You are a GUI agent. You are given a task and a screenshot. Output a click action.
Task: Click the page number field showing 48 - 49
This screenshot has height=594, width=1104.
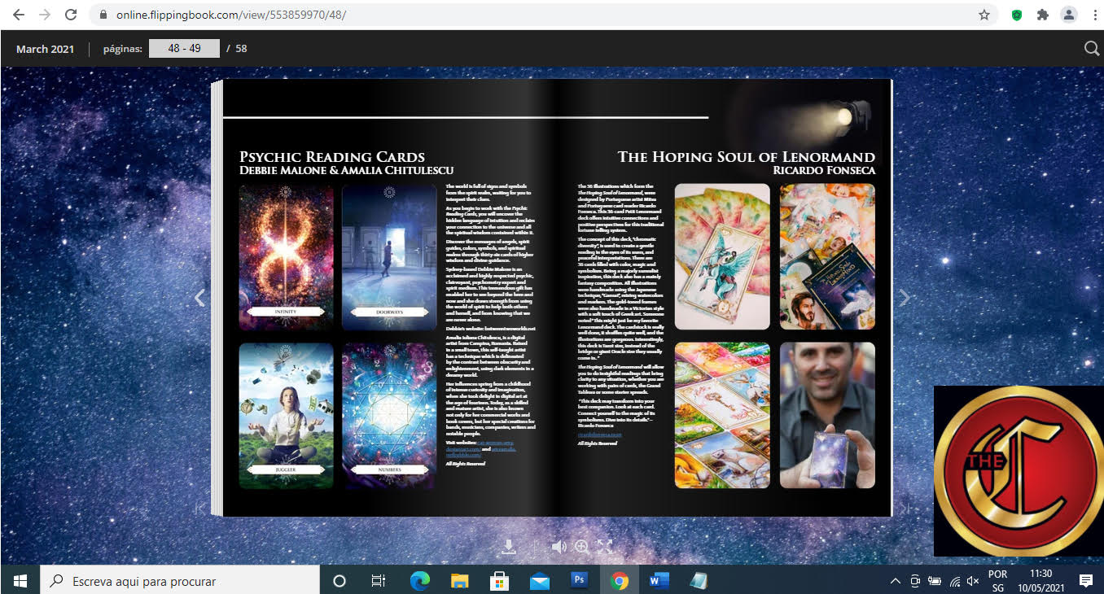click(185, 49)
